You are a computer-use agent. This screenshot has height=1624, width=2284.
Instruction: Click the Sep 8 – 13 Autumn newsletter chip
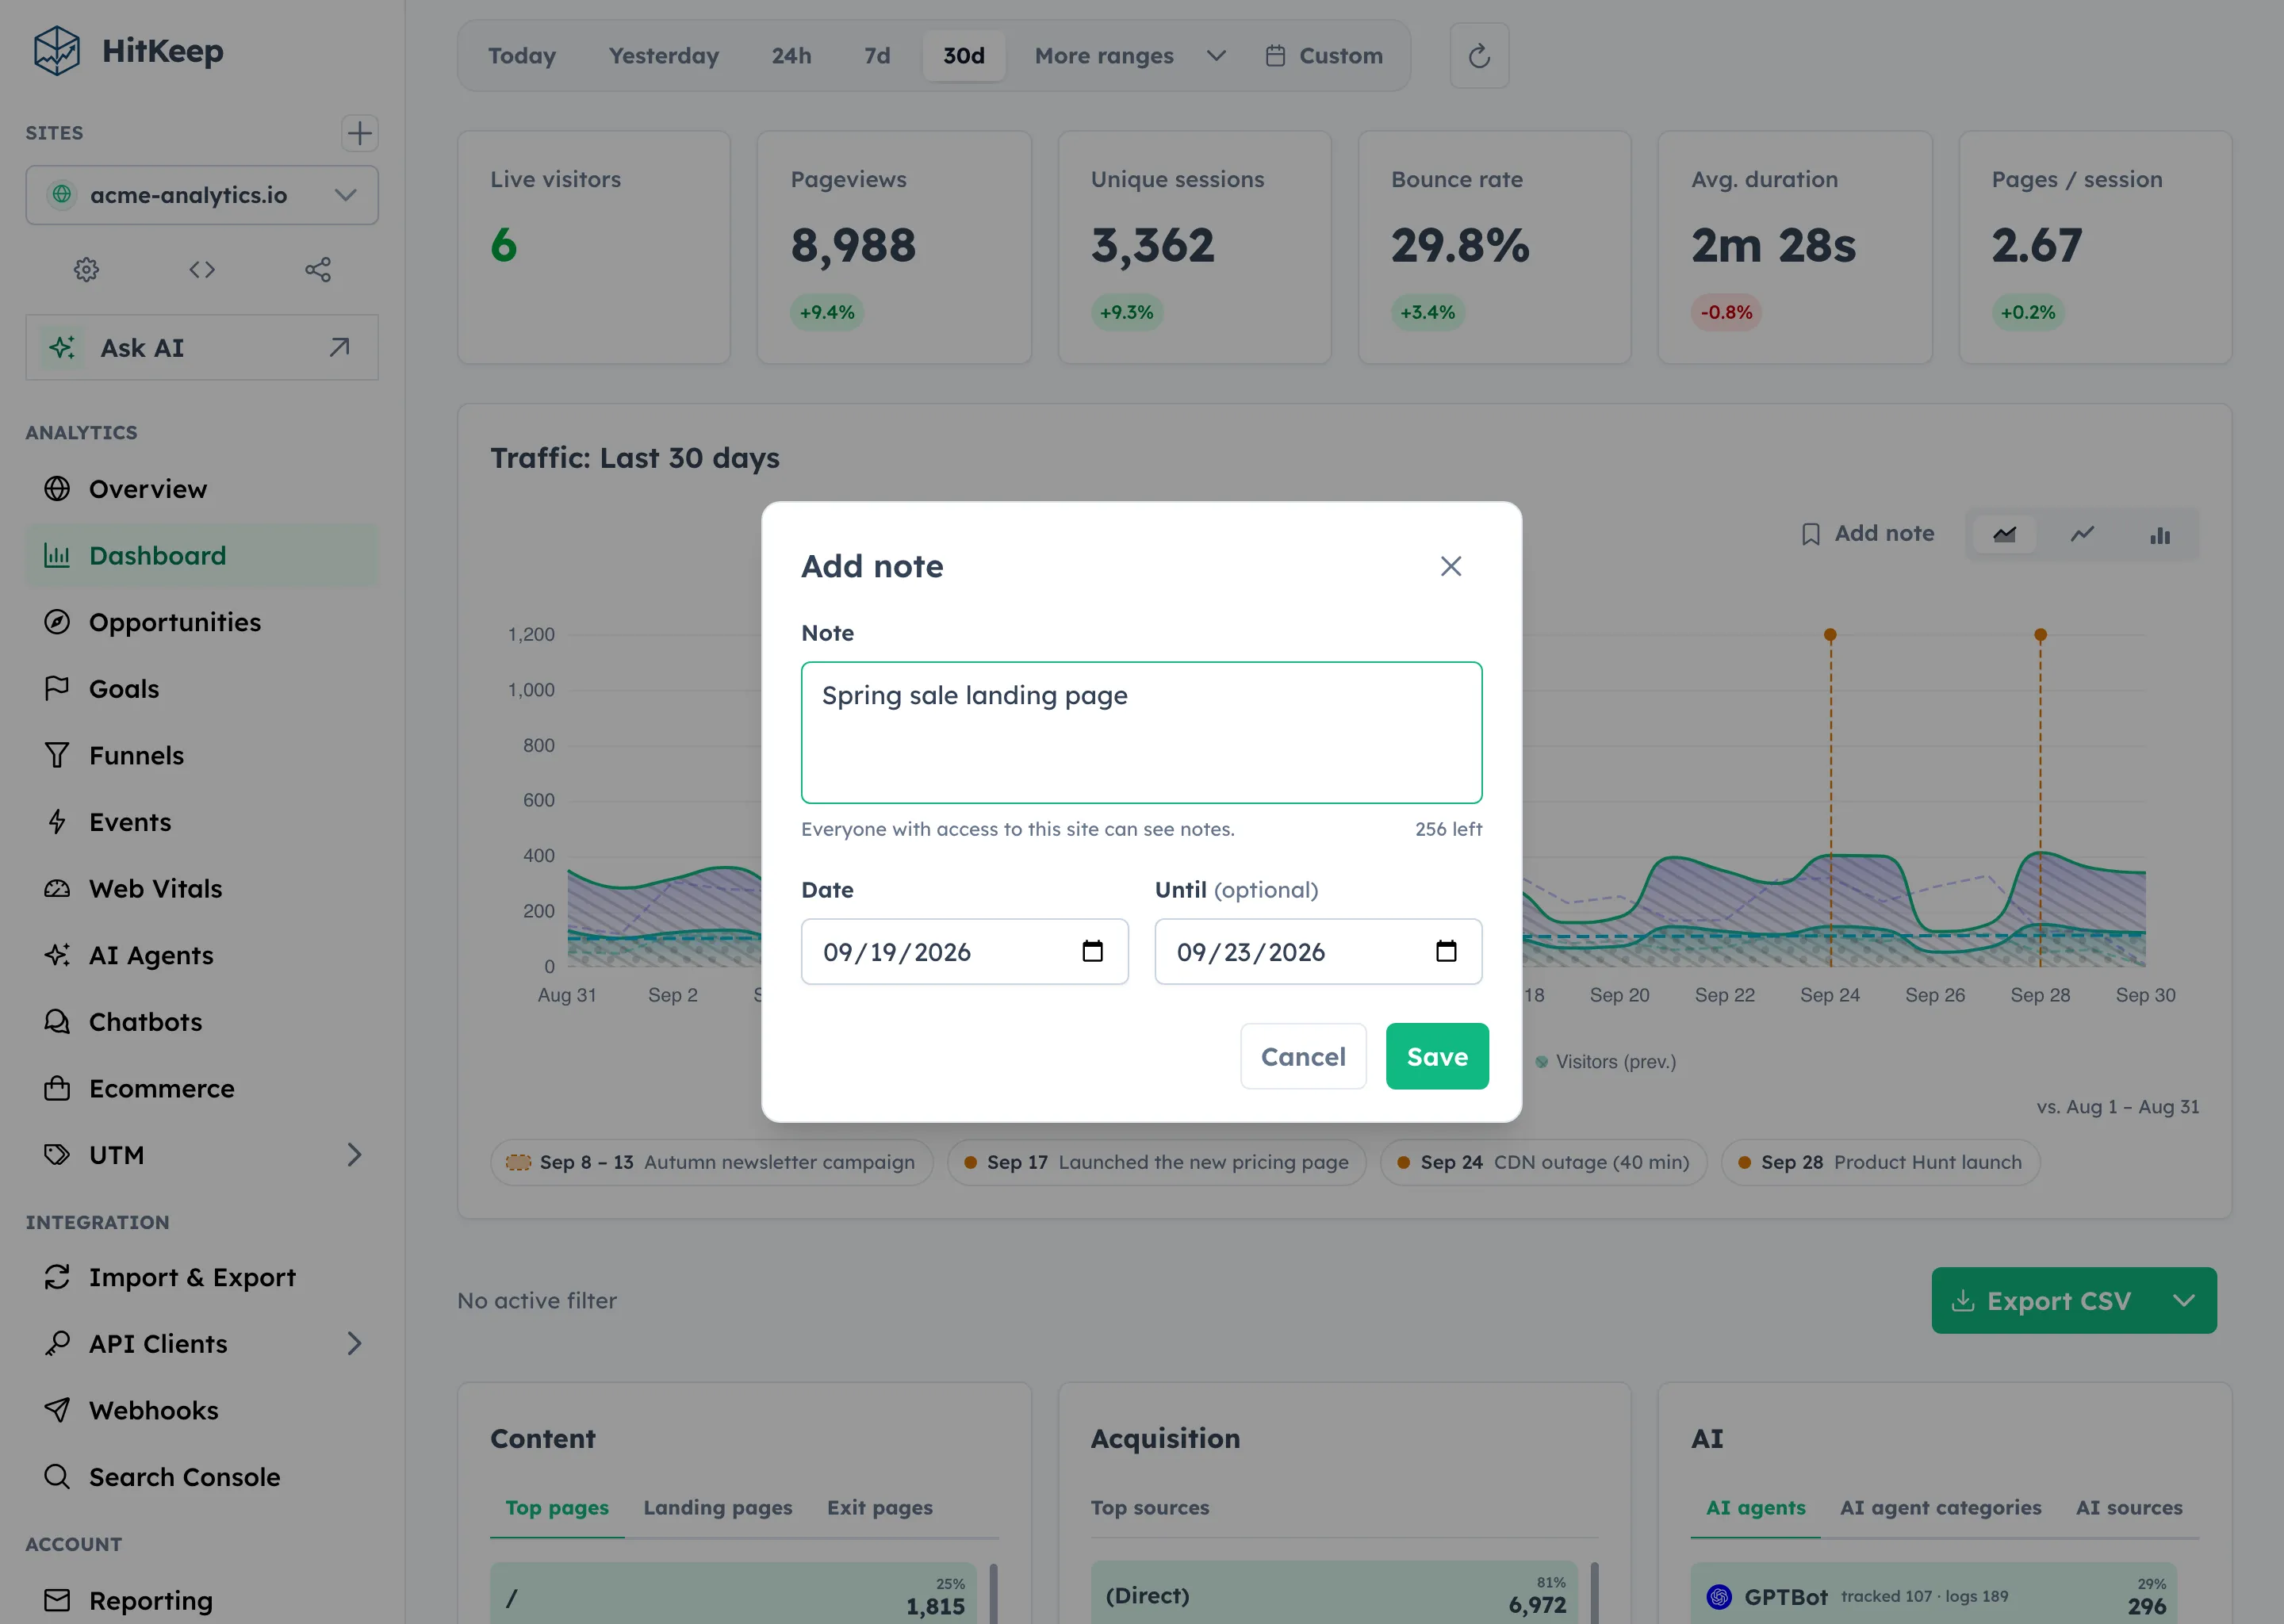pos(711,1162)
